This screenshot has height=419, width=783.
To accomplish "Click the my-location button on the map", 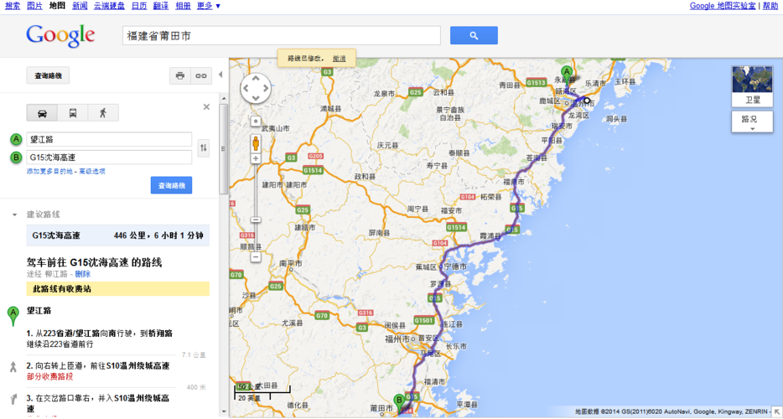I will 256,122.
